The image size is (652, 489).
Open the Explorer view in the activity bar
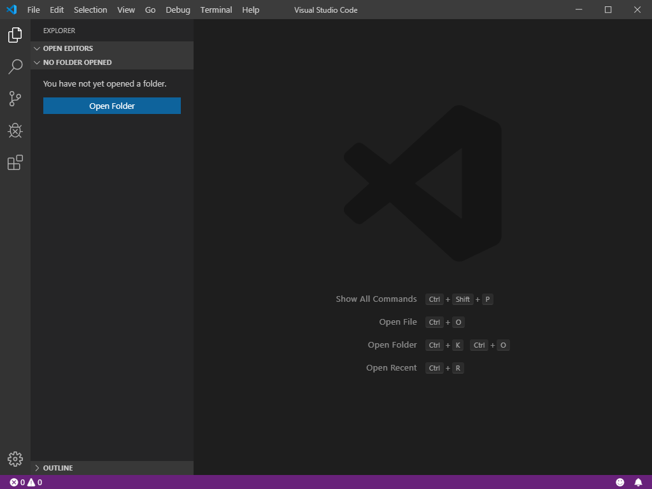point(15,35)
